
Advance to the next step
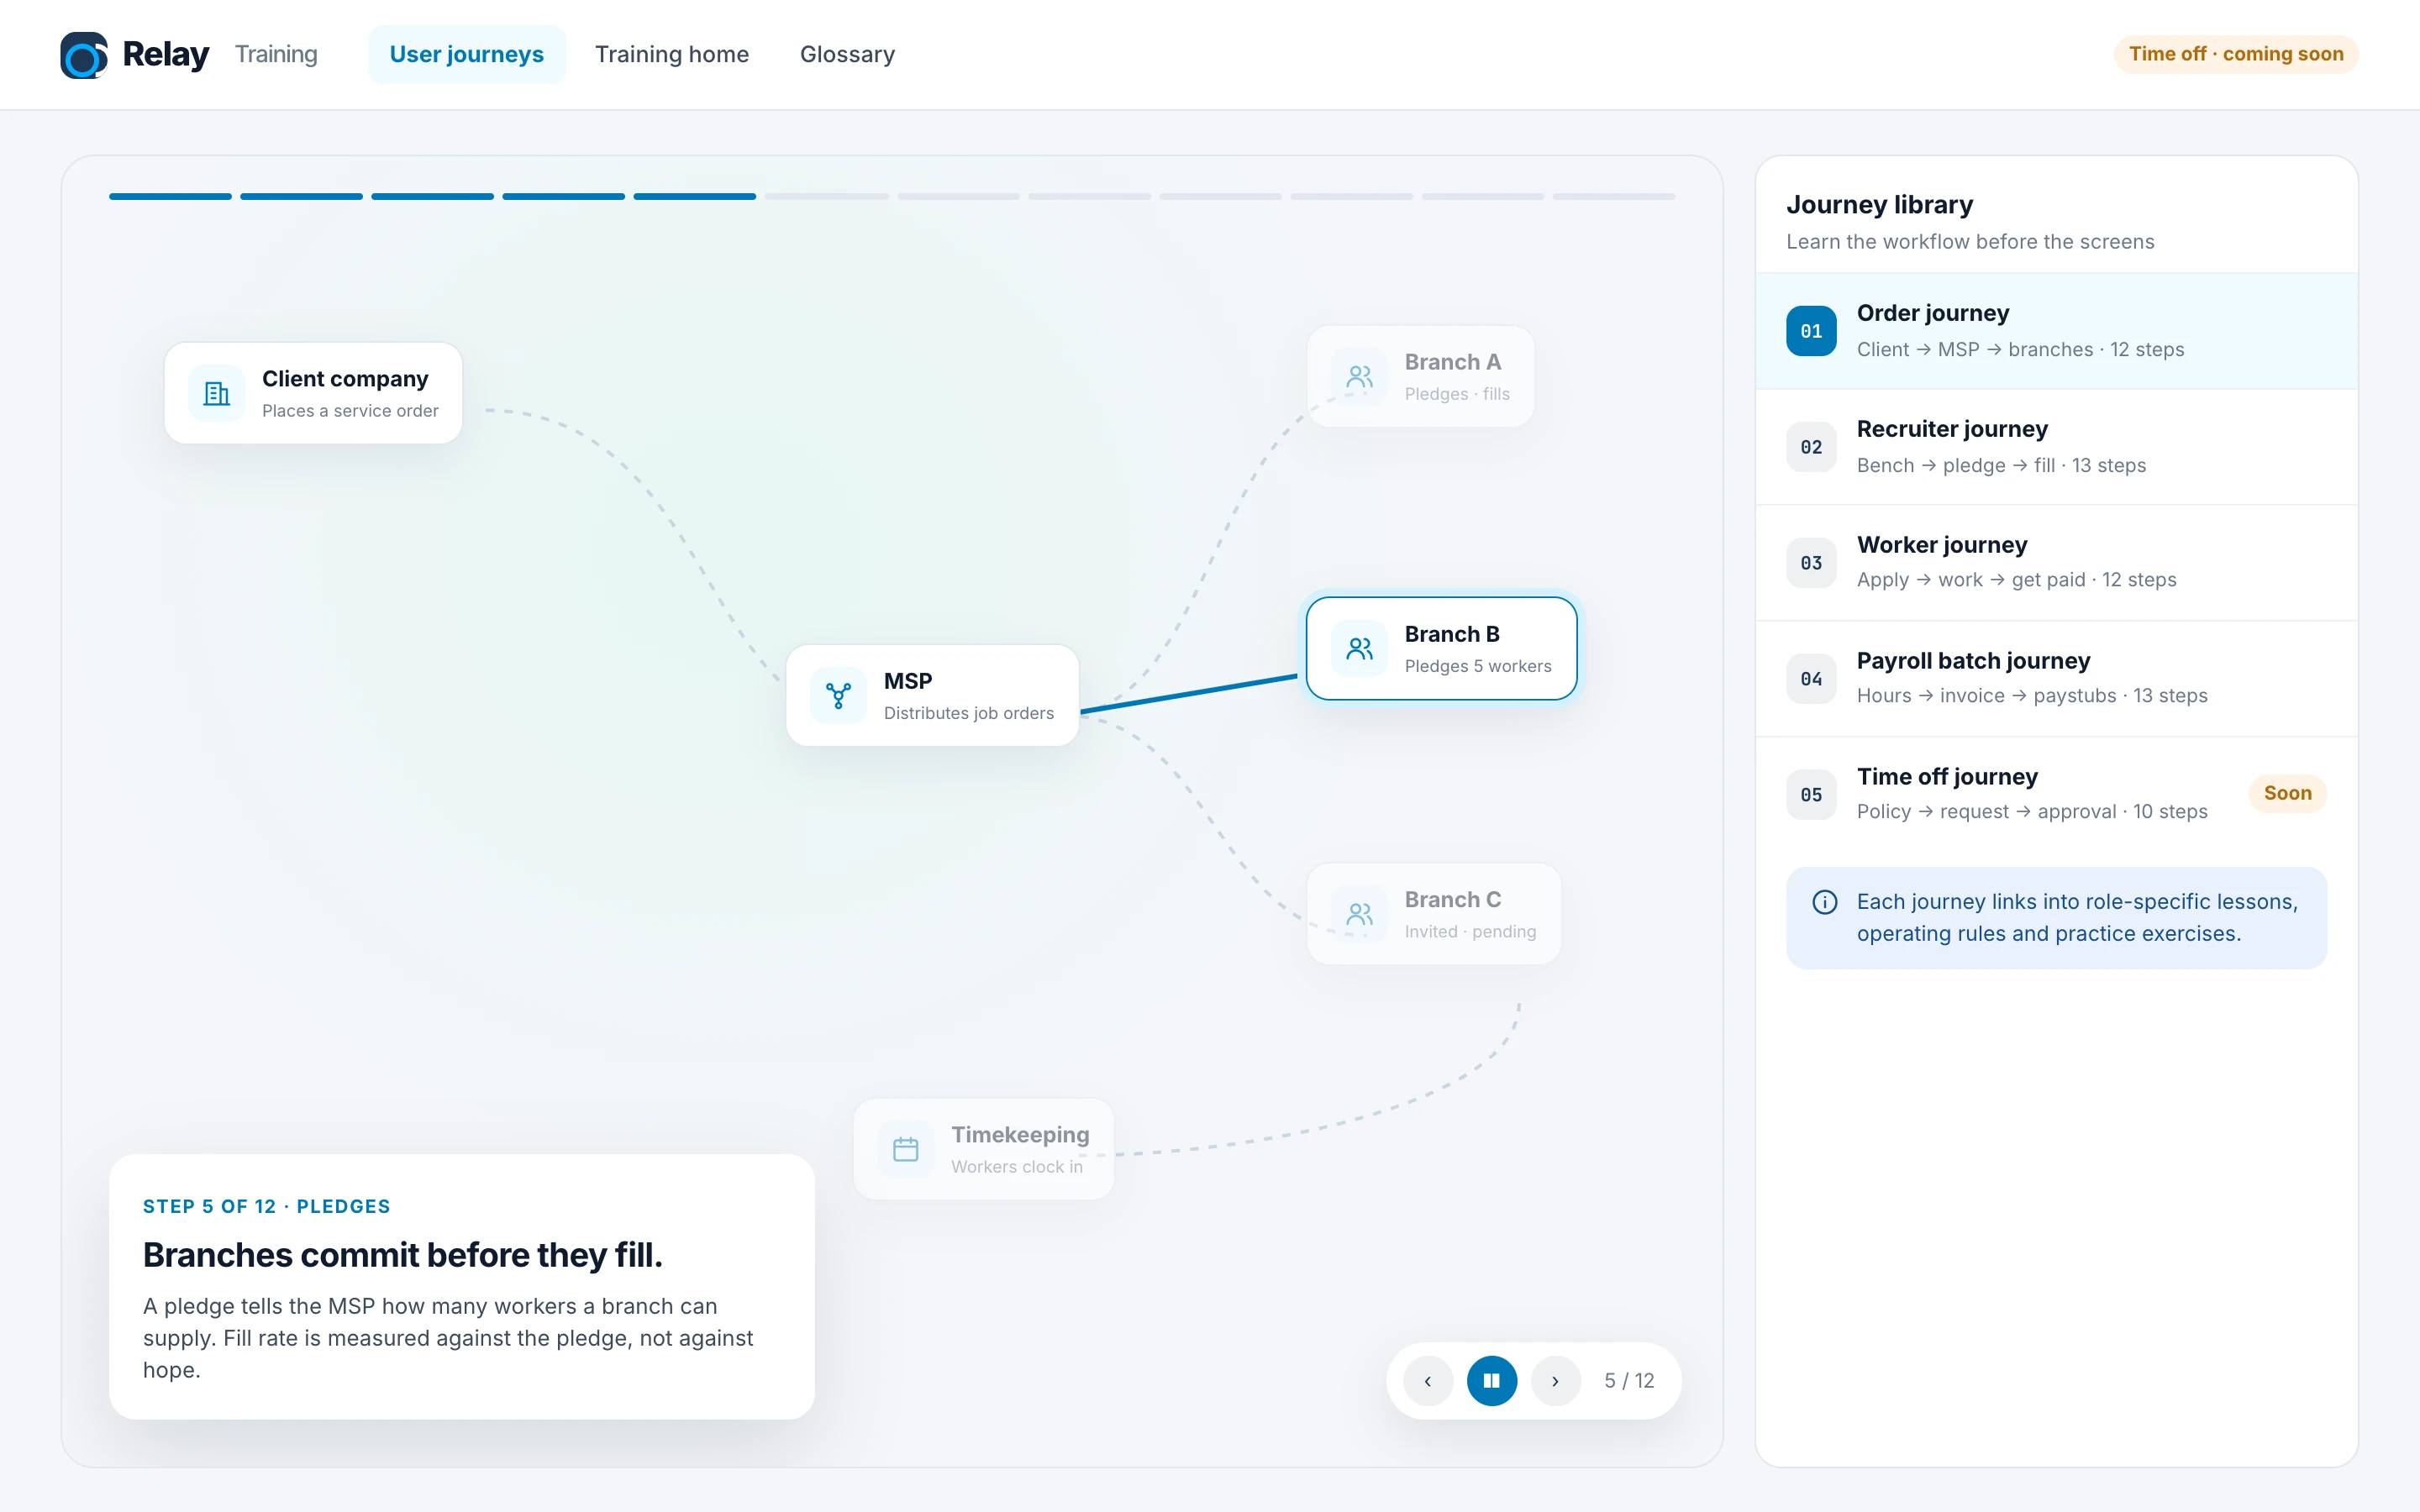pyautogui.click(x=1555, y=1380)
